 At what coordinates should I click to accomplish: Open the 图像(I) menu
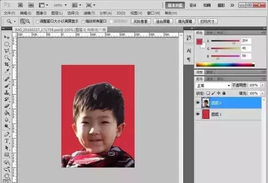41,13
